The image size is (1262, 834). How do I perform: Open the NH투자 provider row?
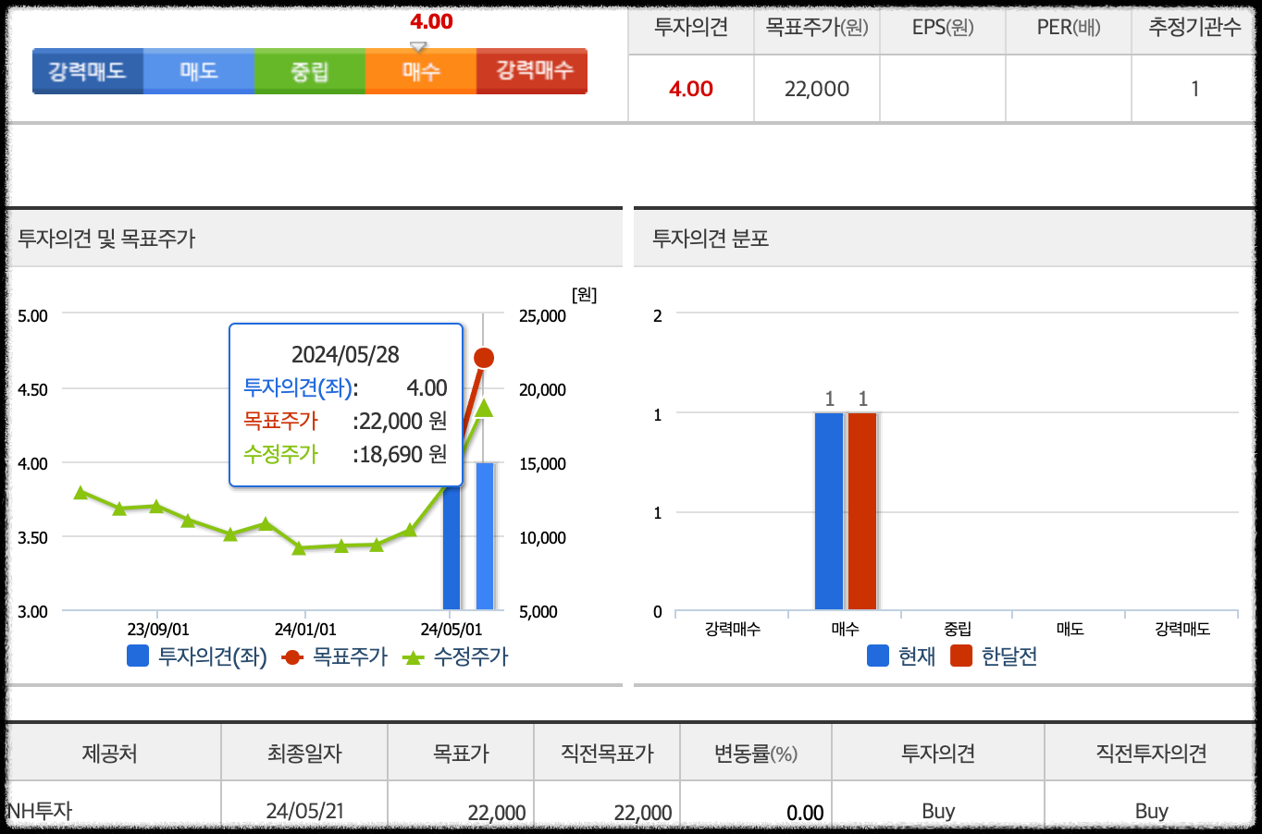click(40, 811)
